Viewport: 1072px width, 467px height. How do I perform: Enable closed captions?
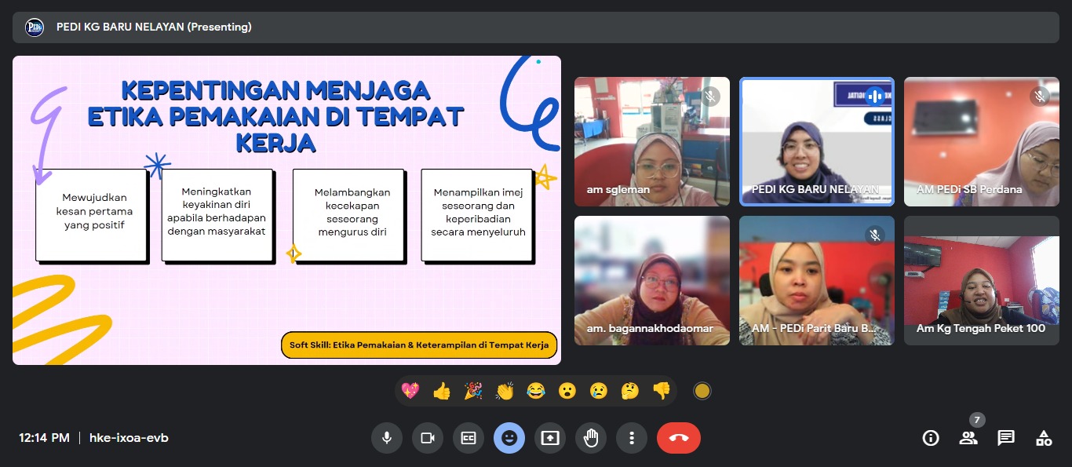pyautogui.click(x=469, y=438)
